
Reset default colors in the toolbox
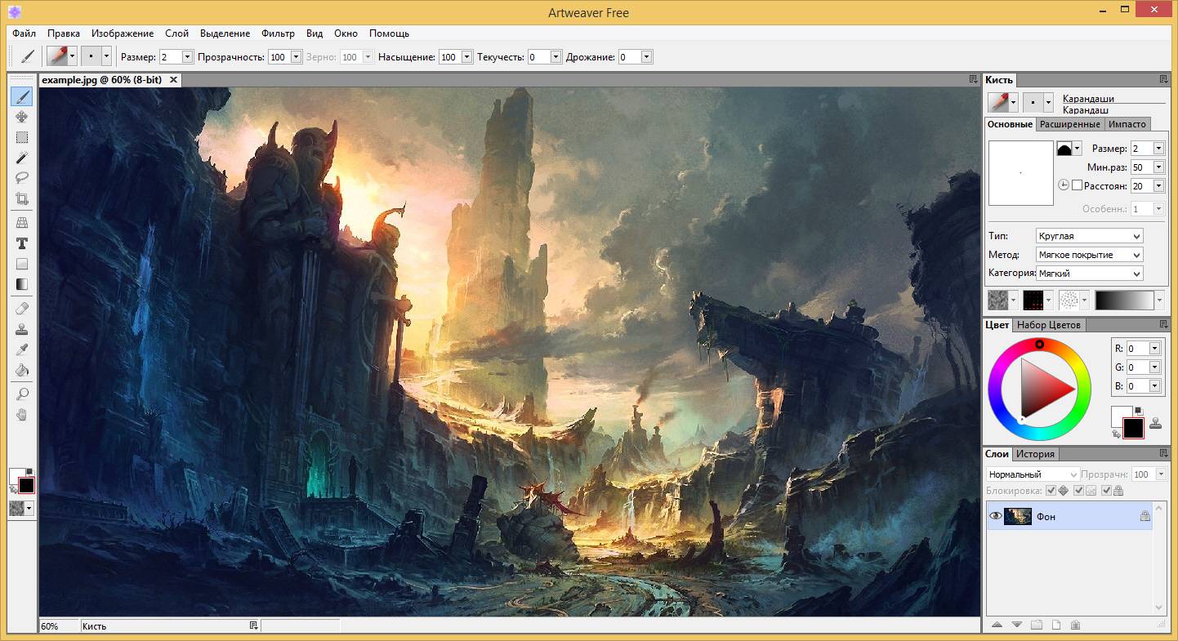click(30, 471)
